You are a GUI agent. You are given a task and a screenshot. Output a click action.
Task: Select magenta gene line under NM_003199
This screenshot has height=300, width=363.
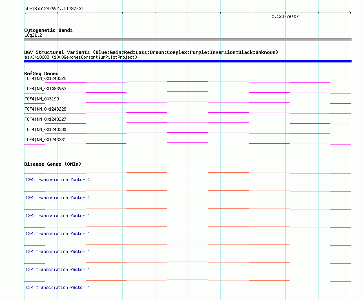[x=188, y=102]
